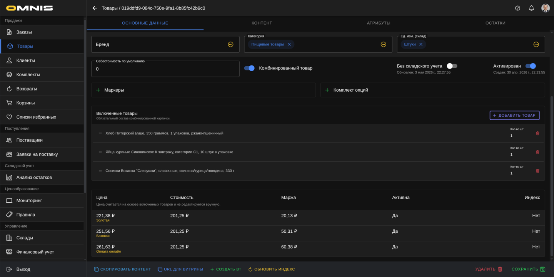Open Заказы in the sidebar
554x277 pixels.
(42, 32)
